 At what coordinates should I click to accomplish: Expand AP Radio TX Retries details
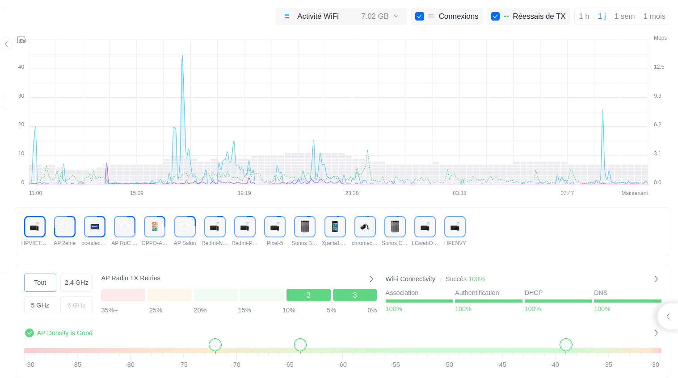(x=371, y=278)
